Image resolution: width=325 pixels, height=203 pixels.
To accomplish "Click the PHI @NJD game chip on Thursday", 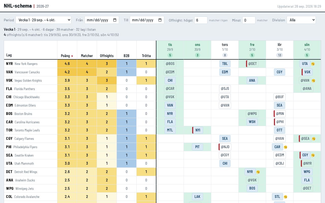I will [225, 147].
